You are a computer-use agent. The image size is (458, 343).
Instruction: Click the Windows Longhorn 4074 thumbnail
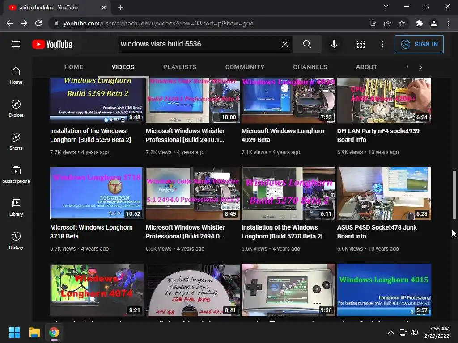[x=97, y=289]
